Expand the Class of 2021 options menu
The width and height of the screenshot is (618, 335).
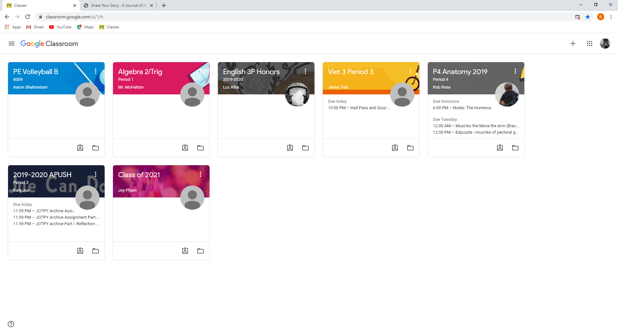pos(201,174)
